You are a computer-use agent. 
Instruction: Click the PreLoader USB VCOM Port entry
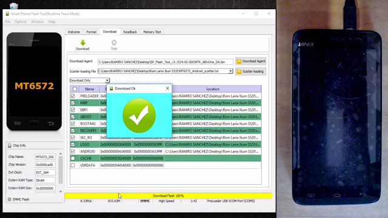(x=231, y=201)
